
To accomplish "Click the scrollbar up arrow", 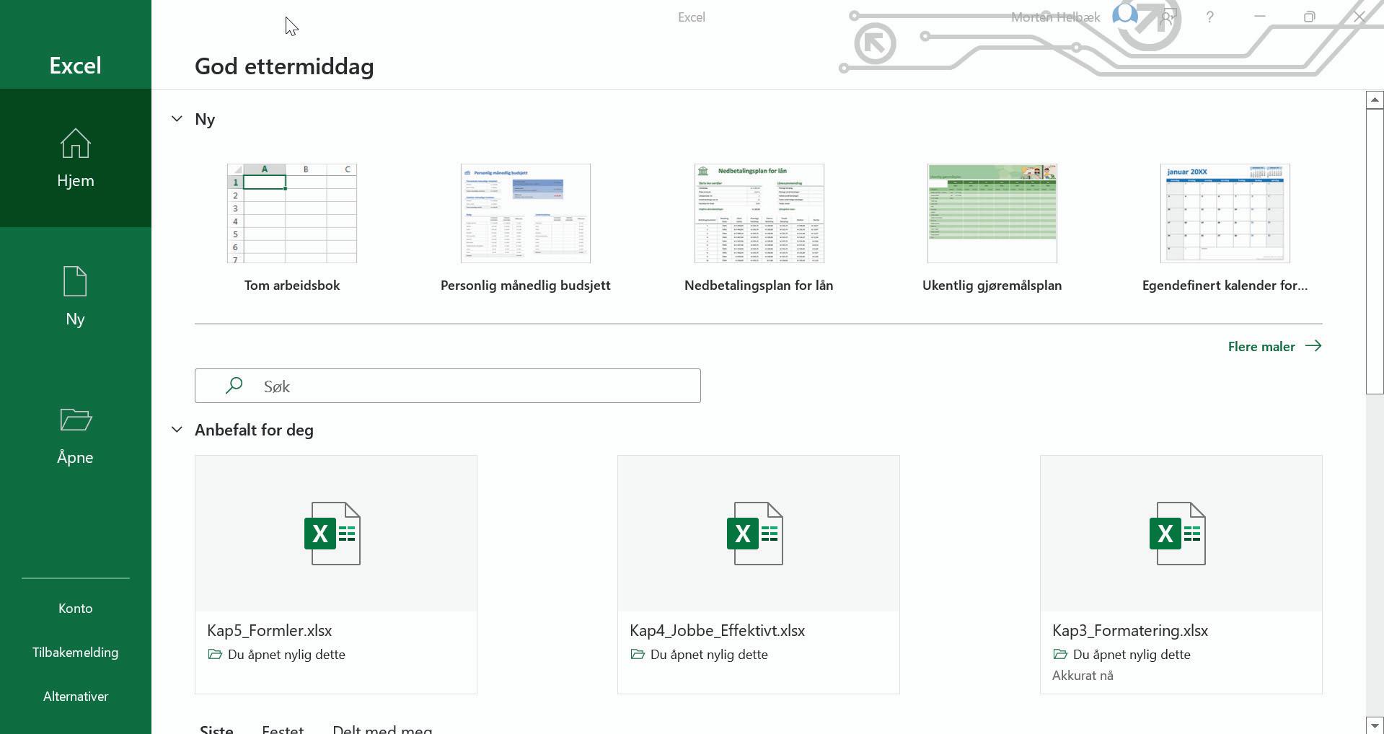I will tap(1375, 100).
